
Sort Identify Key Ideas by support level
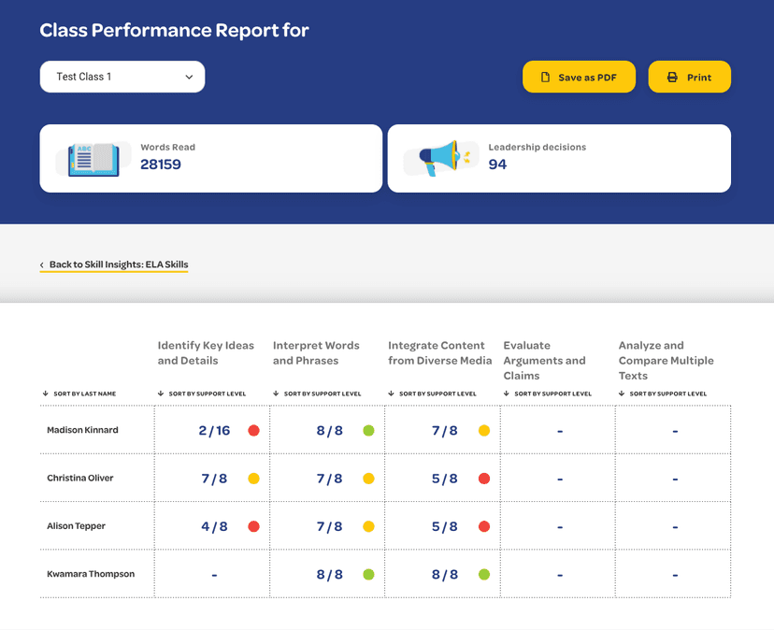click(x=207, y=394)
